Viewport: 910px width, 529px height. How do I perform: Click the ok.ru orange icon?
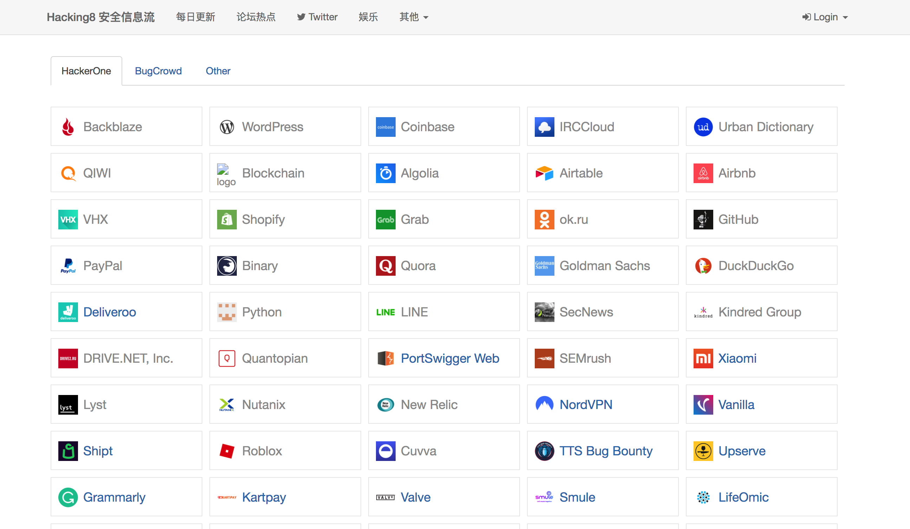point(545,220)
